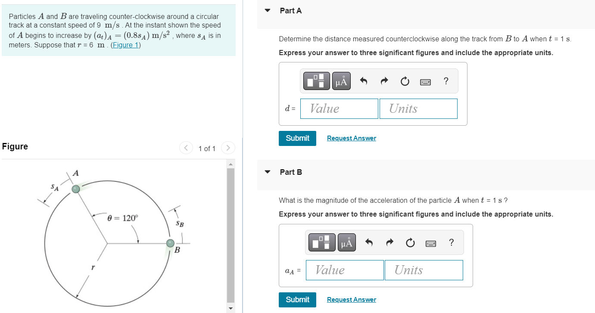Click the reset answer icon in Part A

click(405, 81)
